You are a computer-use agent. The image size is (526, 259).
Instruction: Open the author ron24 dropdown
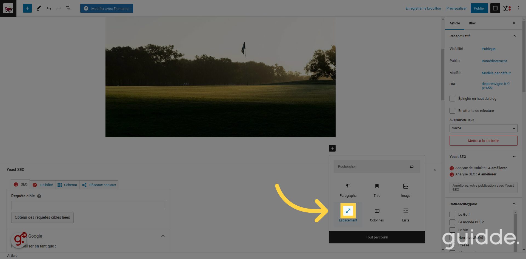click(483, 128)
